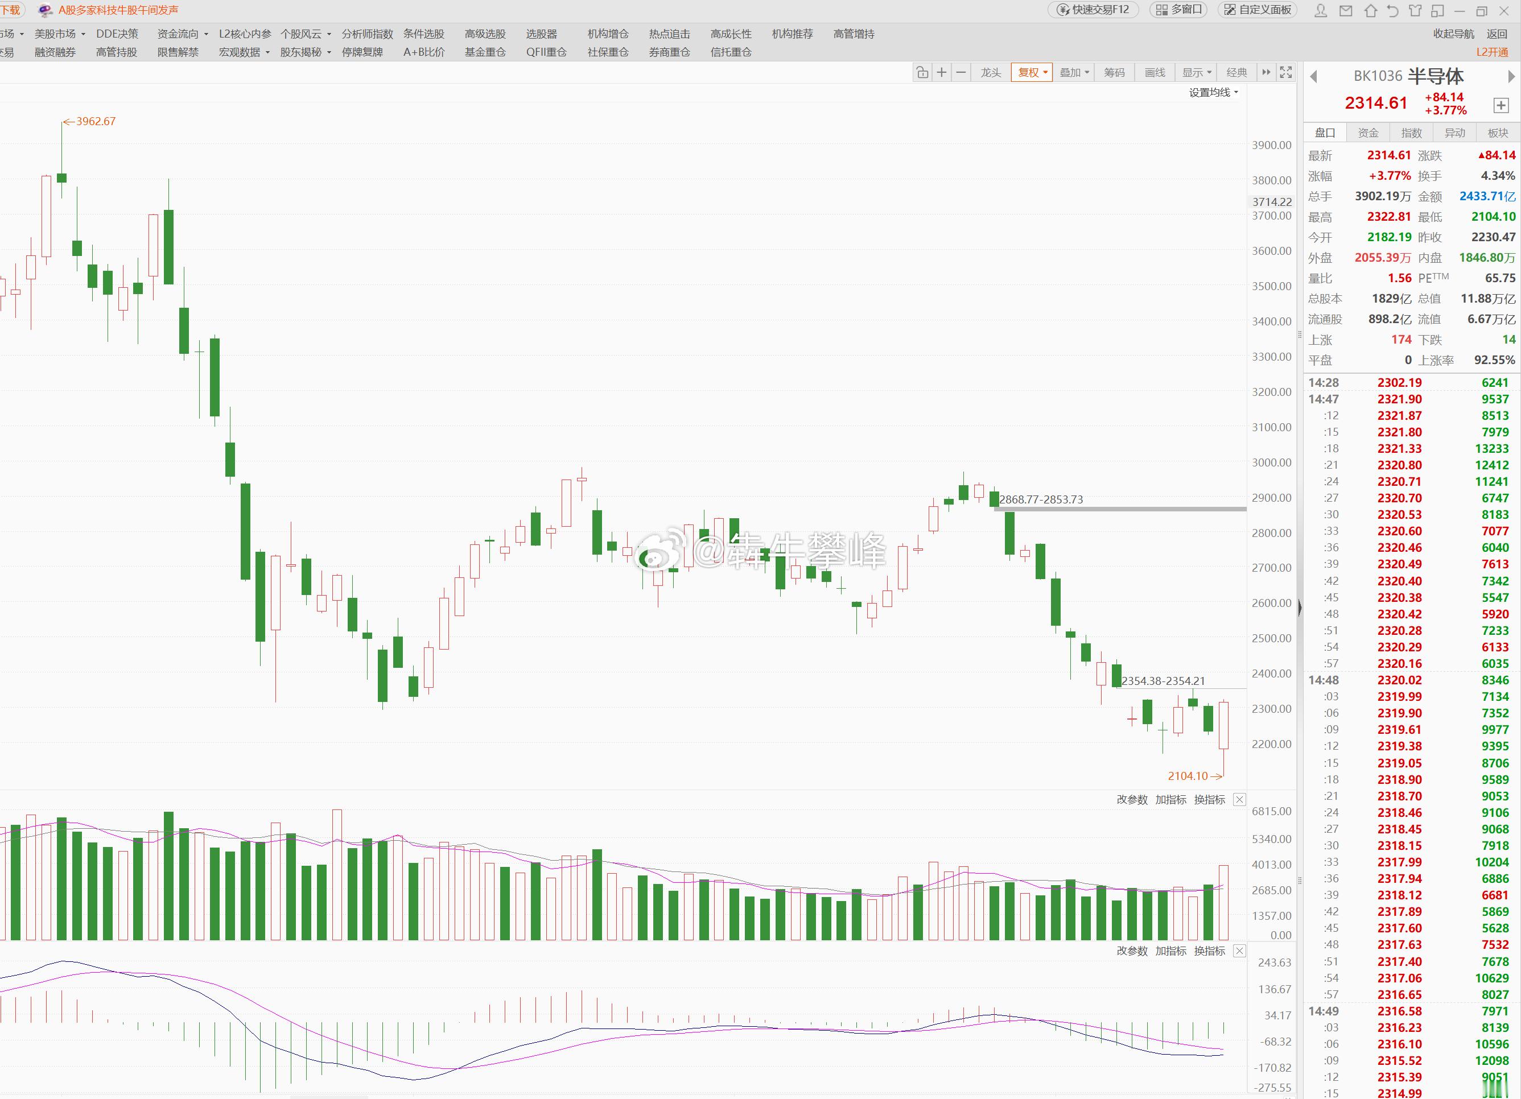Click the undo back arrow icon
This screenshot has height=1099, width=1521.
(x=1393, y=11)
